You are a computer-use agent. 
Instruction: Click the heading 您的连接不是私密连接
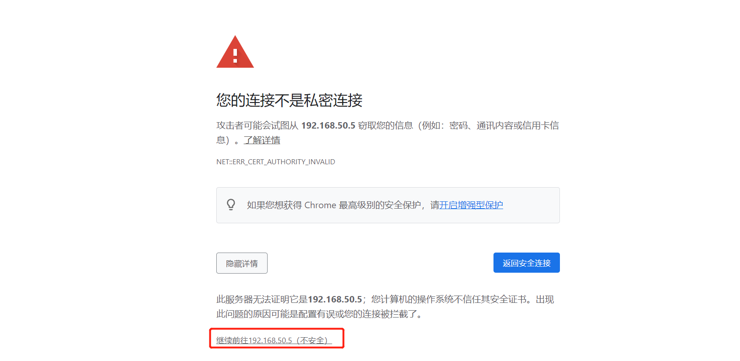pos(290,100)
